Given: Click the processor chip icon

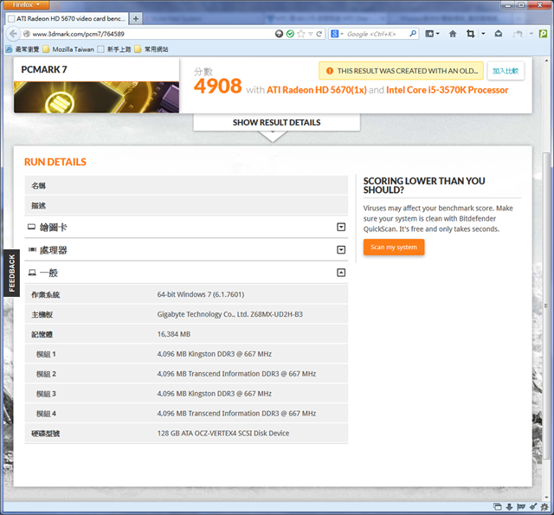Looking at the screenshot, I should click(x=32, y=250).
